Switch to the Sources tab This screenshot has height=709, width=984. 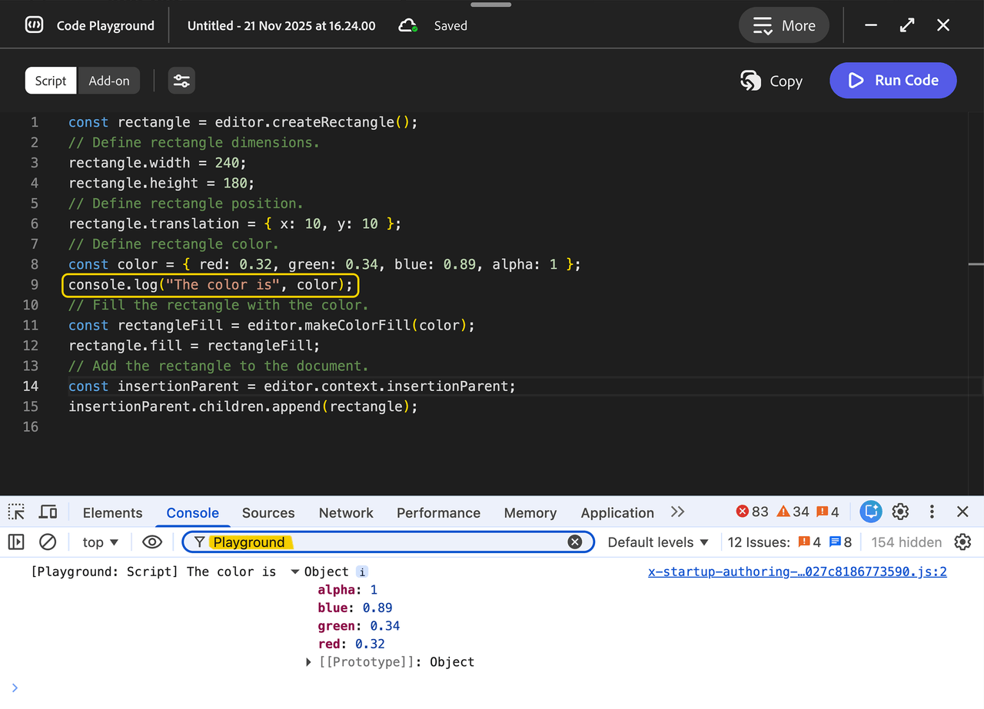pos(268,512)
